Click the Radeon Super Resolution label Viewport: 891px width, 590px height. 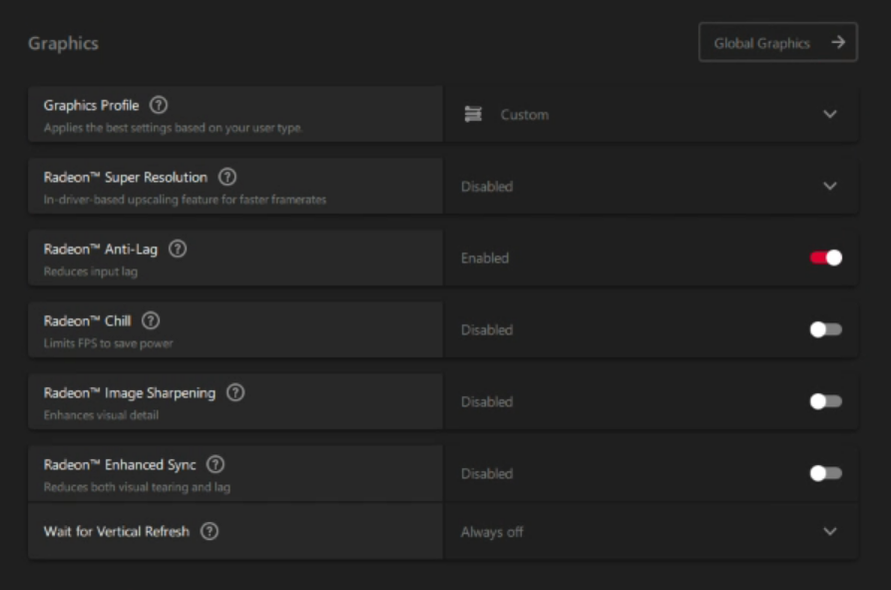tap(126, 178)
